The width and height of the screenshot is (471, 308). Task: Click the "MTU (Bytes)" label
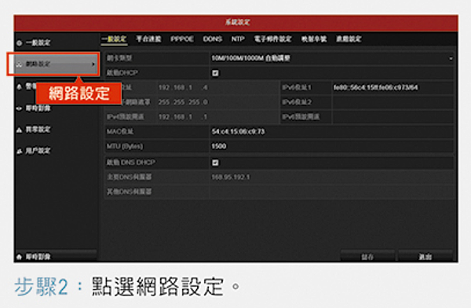click(125, 146)
